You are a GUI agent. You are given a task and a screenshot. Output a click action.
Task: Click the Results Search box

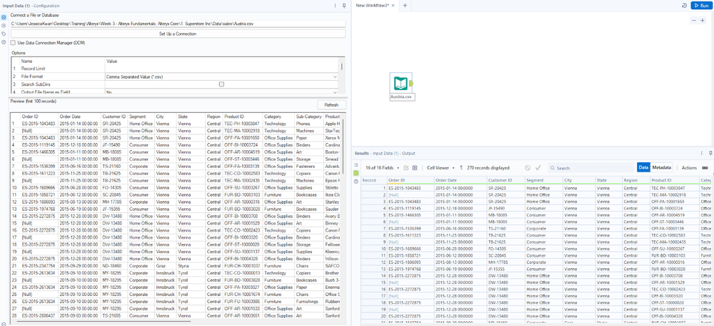(x=590, y=168)
